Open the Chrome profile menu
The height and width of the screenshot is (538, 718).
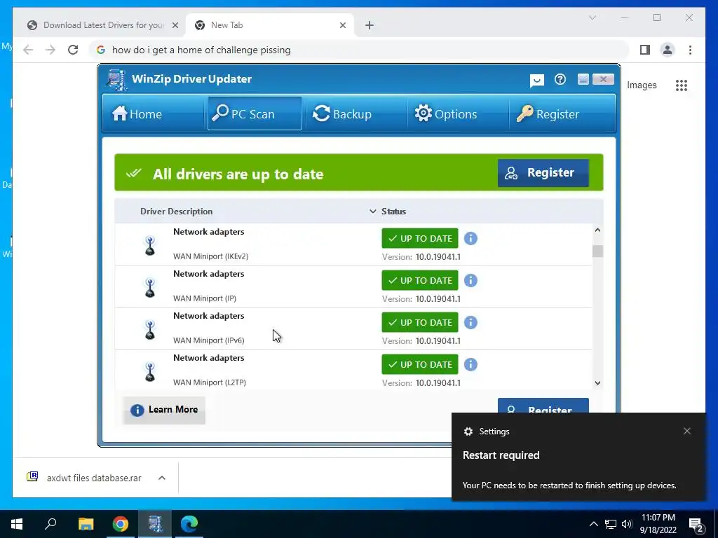(x=668, y=50)
